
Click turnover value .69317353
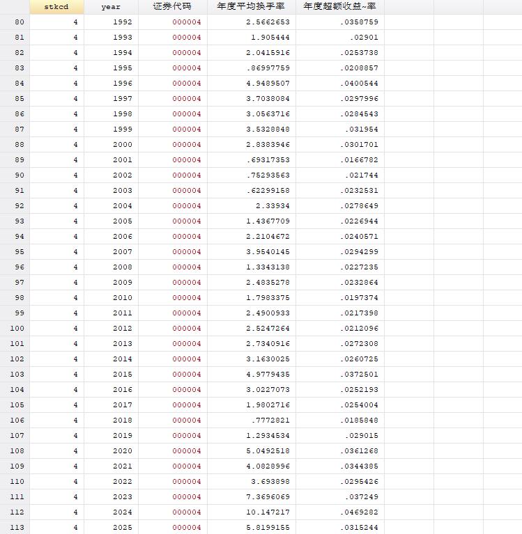[252, 160]
